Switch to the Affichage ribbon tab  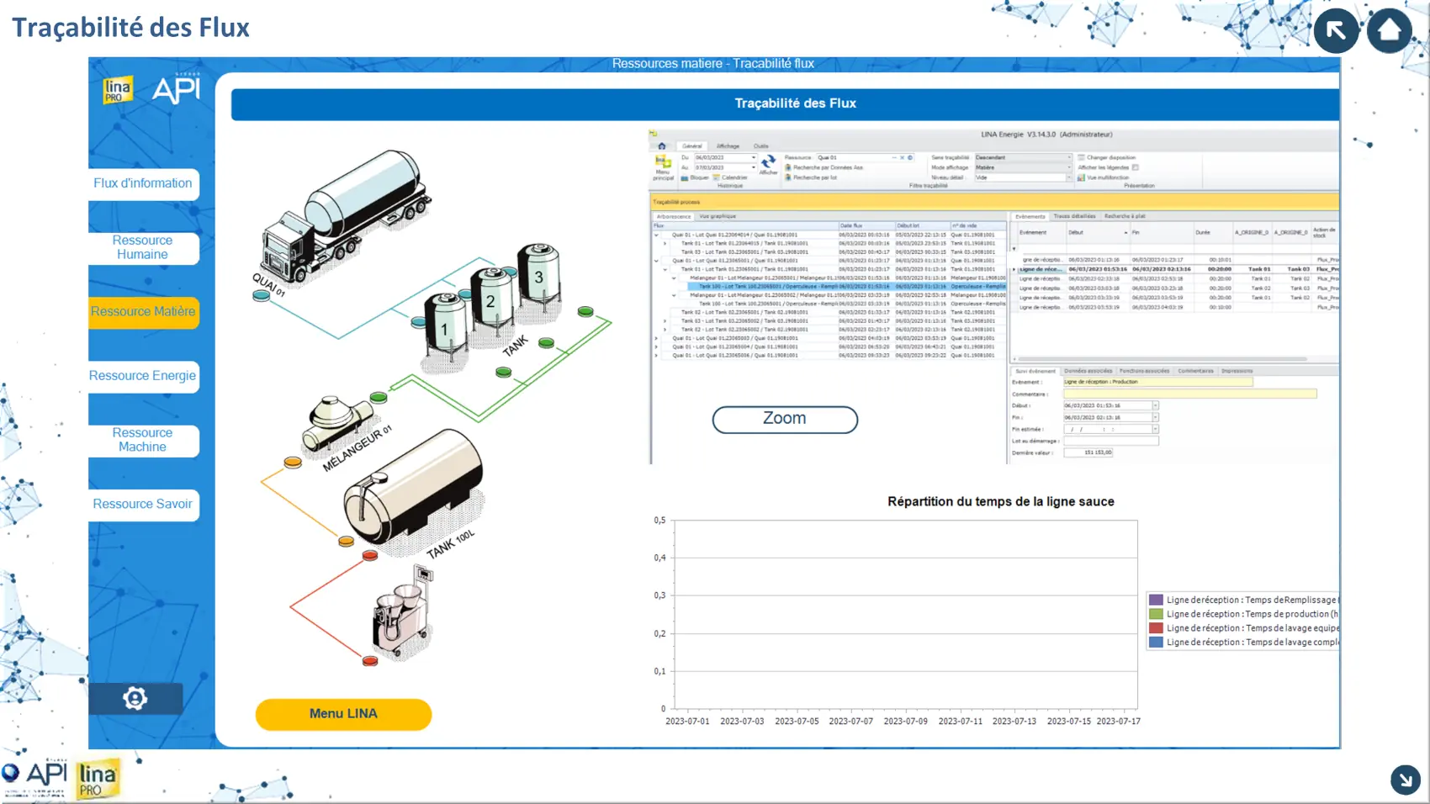pyautogui.click(x=728, y=146)
